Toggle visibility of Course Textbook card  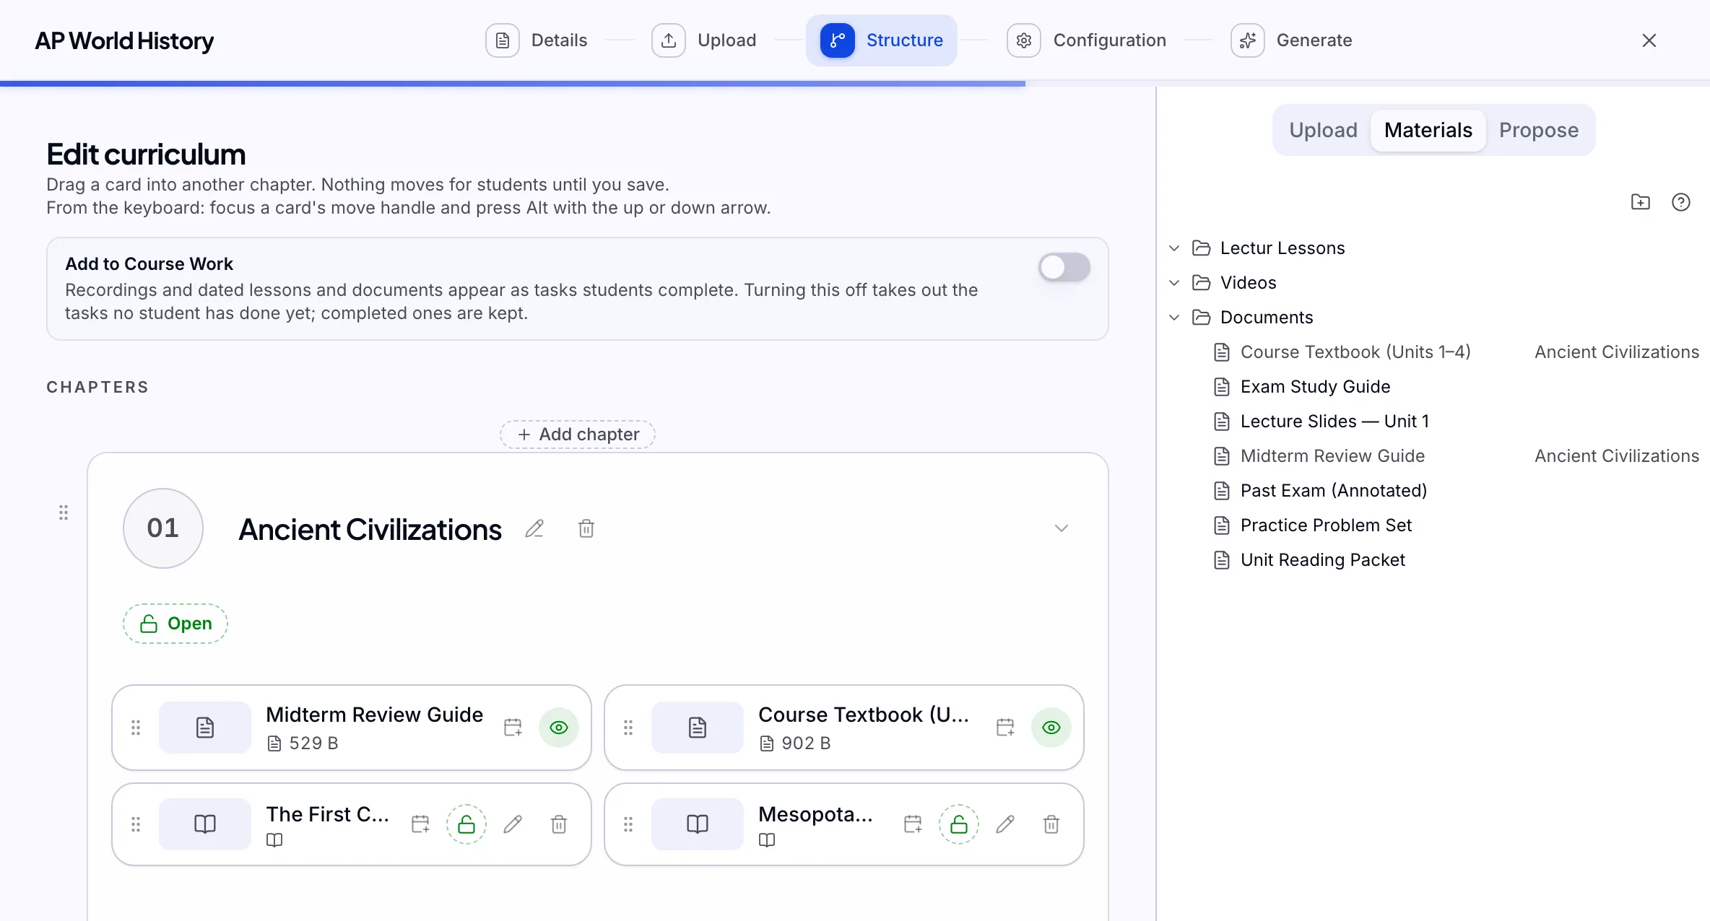click(x=1051, y=728)
